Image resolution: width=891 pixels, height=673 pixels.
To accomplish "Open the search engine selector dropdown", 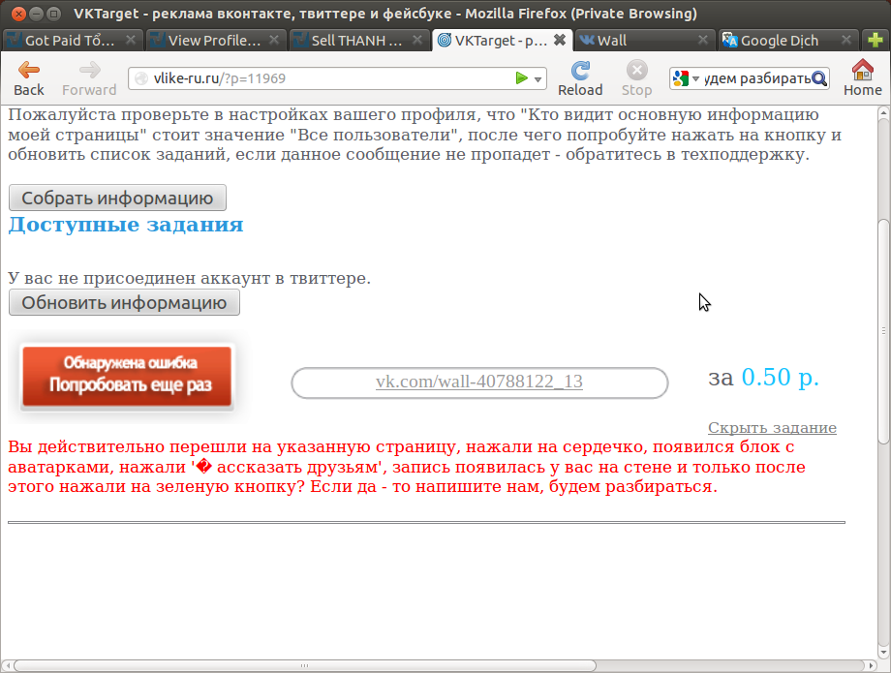I will tap(686, 78).
